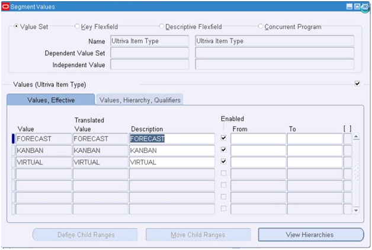Toggle the checkbox beside Values (Ultriva Item Type)

(357, 83)
